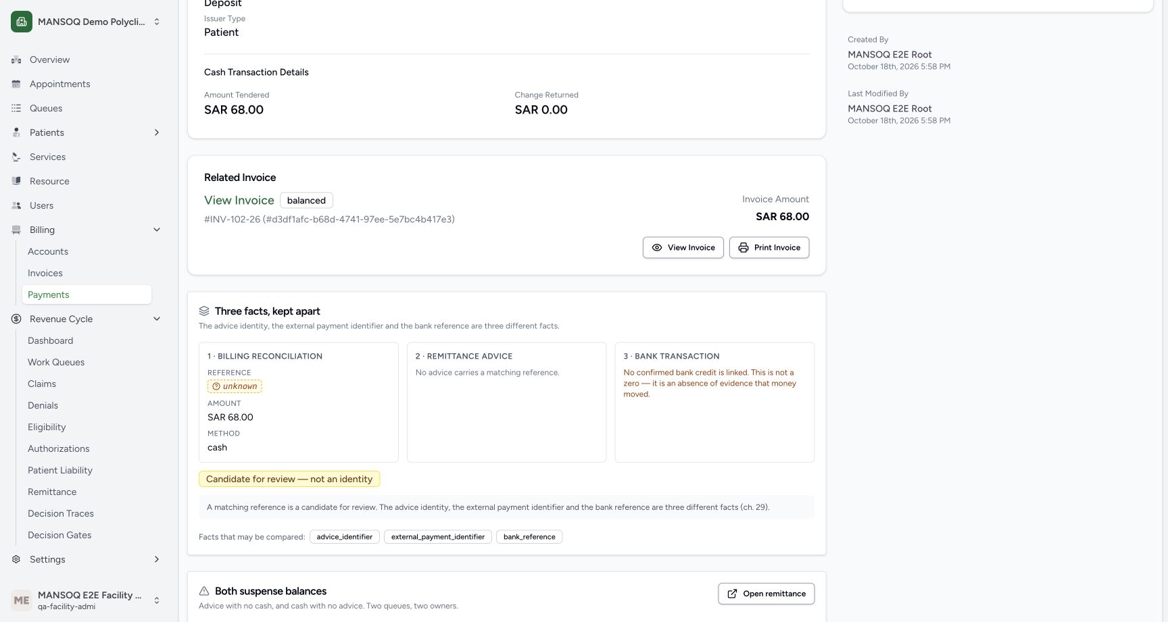The image size is (1168, 622).
Task: Click the Resource book icon
Action: [16, 181]
